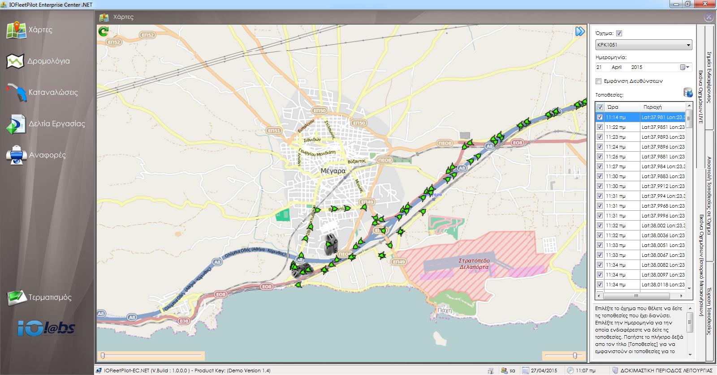Screen dimensions: 717x375
Task: Select the row with 'Lat:37,9851 Lon:23'
Action: 640,127
